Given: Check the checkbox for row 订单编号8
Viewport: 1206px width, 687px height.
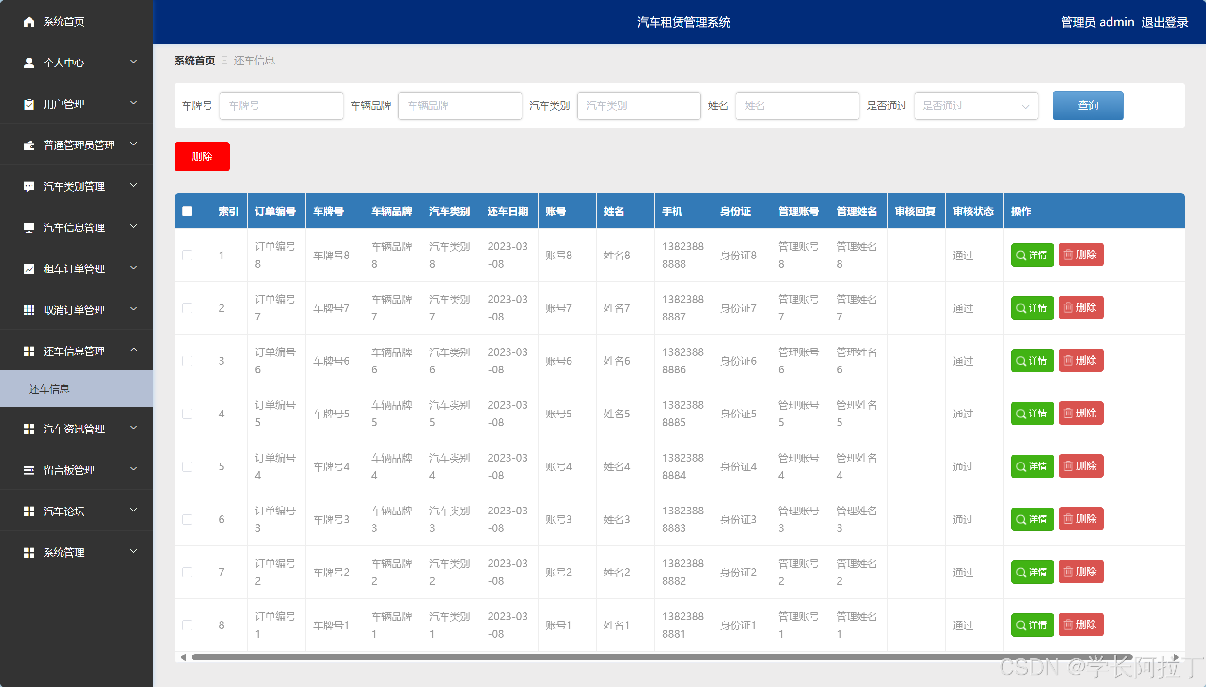Looking at the screenshot, I should [188, 255].
